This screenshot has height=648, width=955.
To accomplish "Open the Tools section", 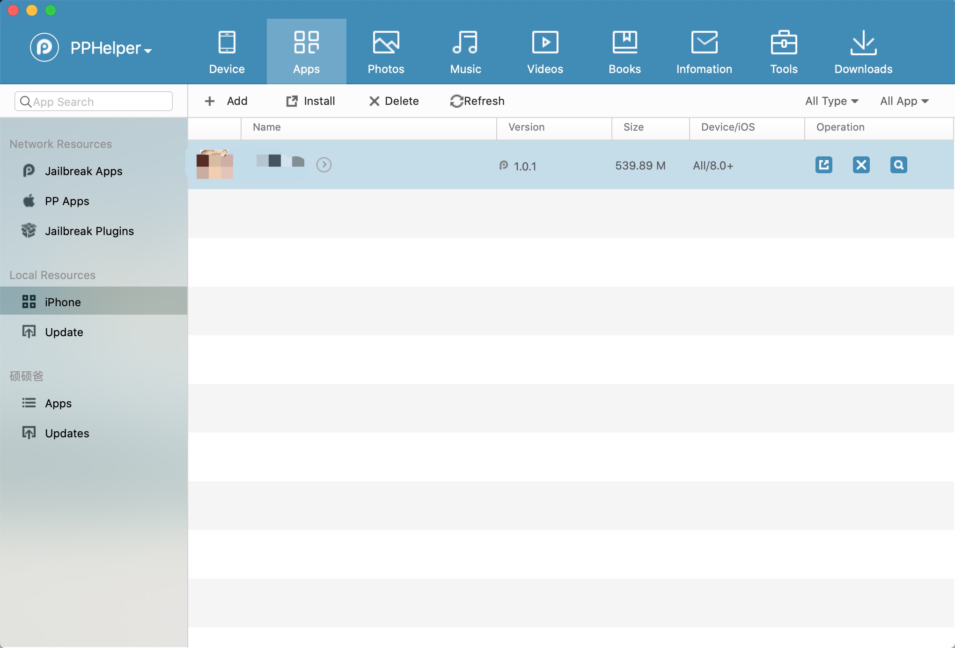I will pyautogui.click(x=784, y=52).
